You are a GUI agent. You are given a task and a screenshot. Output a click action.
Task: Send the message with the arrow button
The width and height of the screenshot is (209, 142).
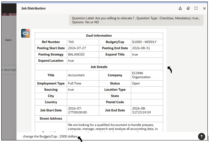[201, 136]
